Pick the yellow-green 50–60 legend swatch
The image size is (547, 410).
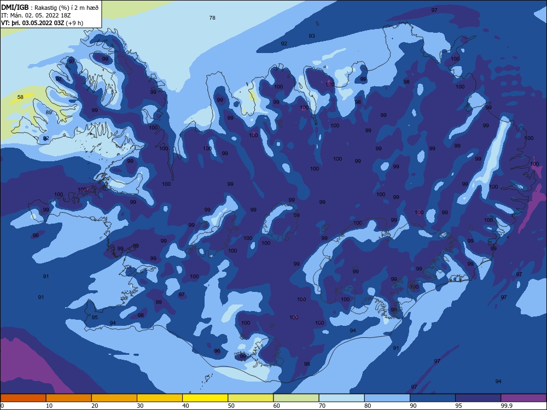pos(251,398)
